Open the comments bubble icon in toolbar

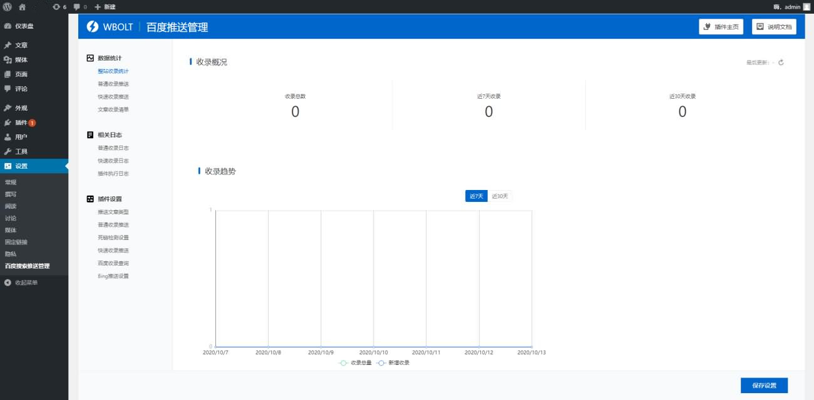tap(76, 6)
